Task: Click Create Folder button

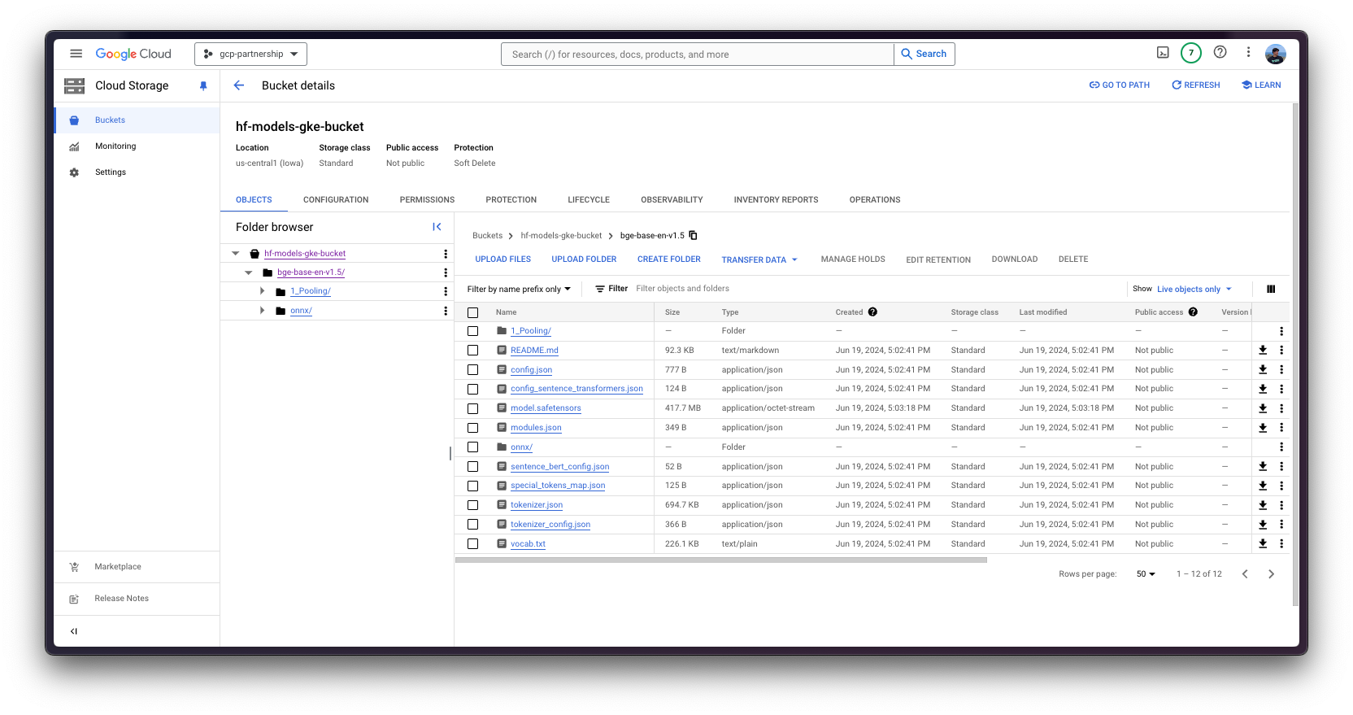Action: [669, 259]
